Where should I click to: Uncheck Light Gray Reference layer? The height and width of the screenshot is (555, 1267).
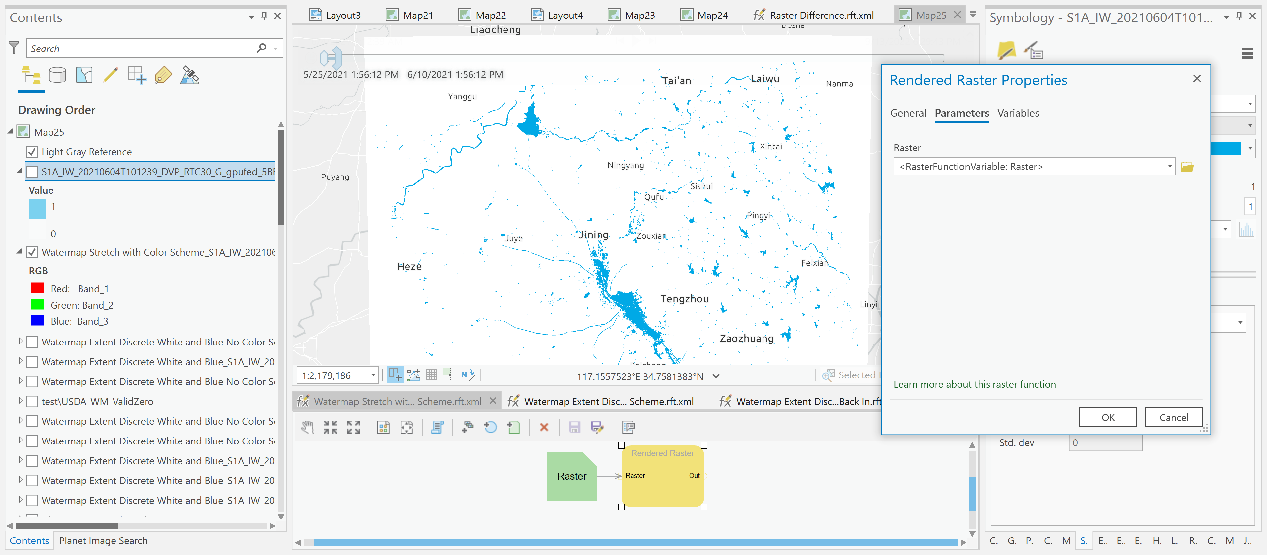32,152
